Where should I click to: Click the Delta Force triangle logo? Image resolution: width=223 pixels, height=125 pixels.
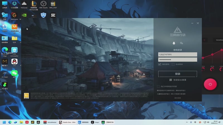click(178, 30)
